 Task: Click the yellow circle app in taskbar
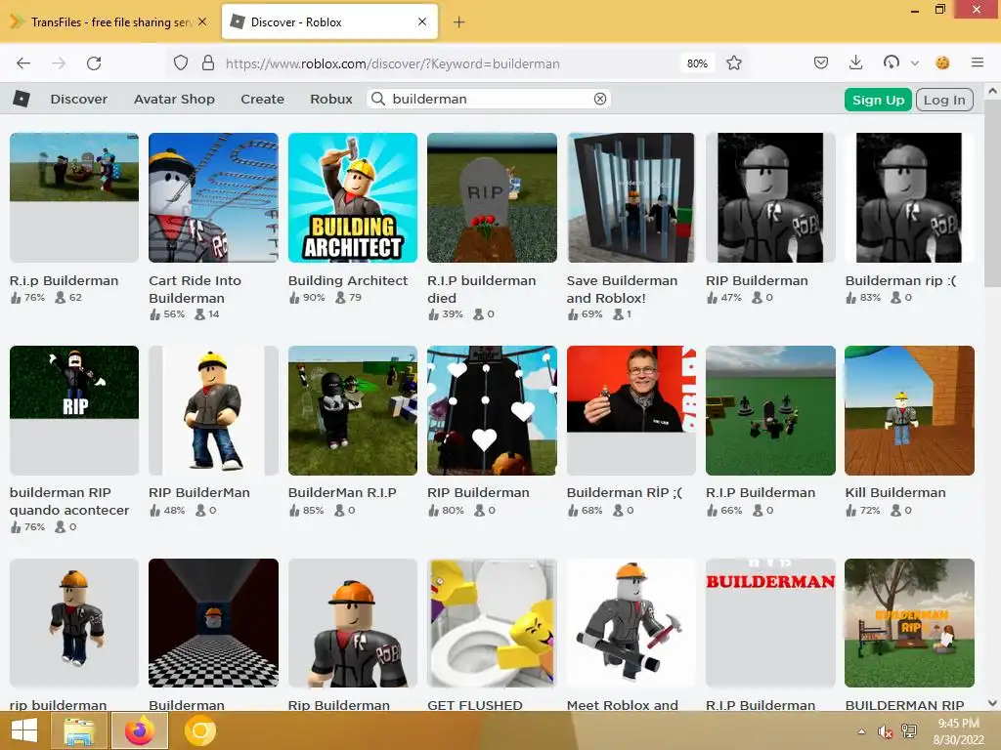pyautogui.click(x=199, y=730)
